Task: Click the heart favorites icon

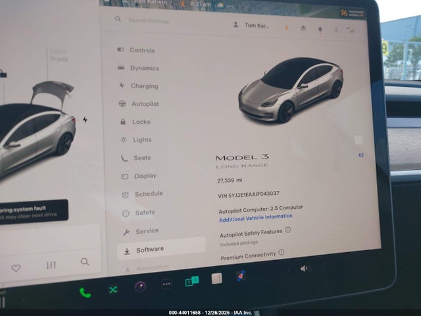Action: (16, 268)
